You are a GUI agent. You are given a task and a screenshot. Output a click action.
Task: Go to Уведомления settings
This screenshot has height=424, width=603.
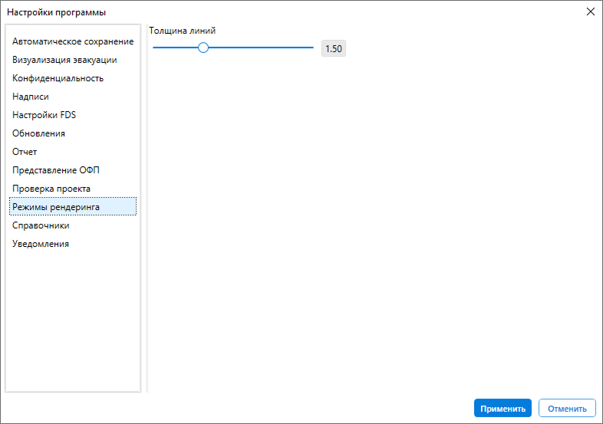click(x=73, y=244)
